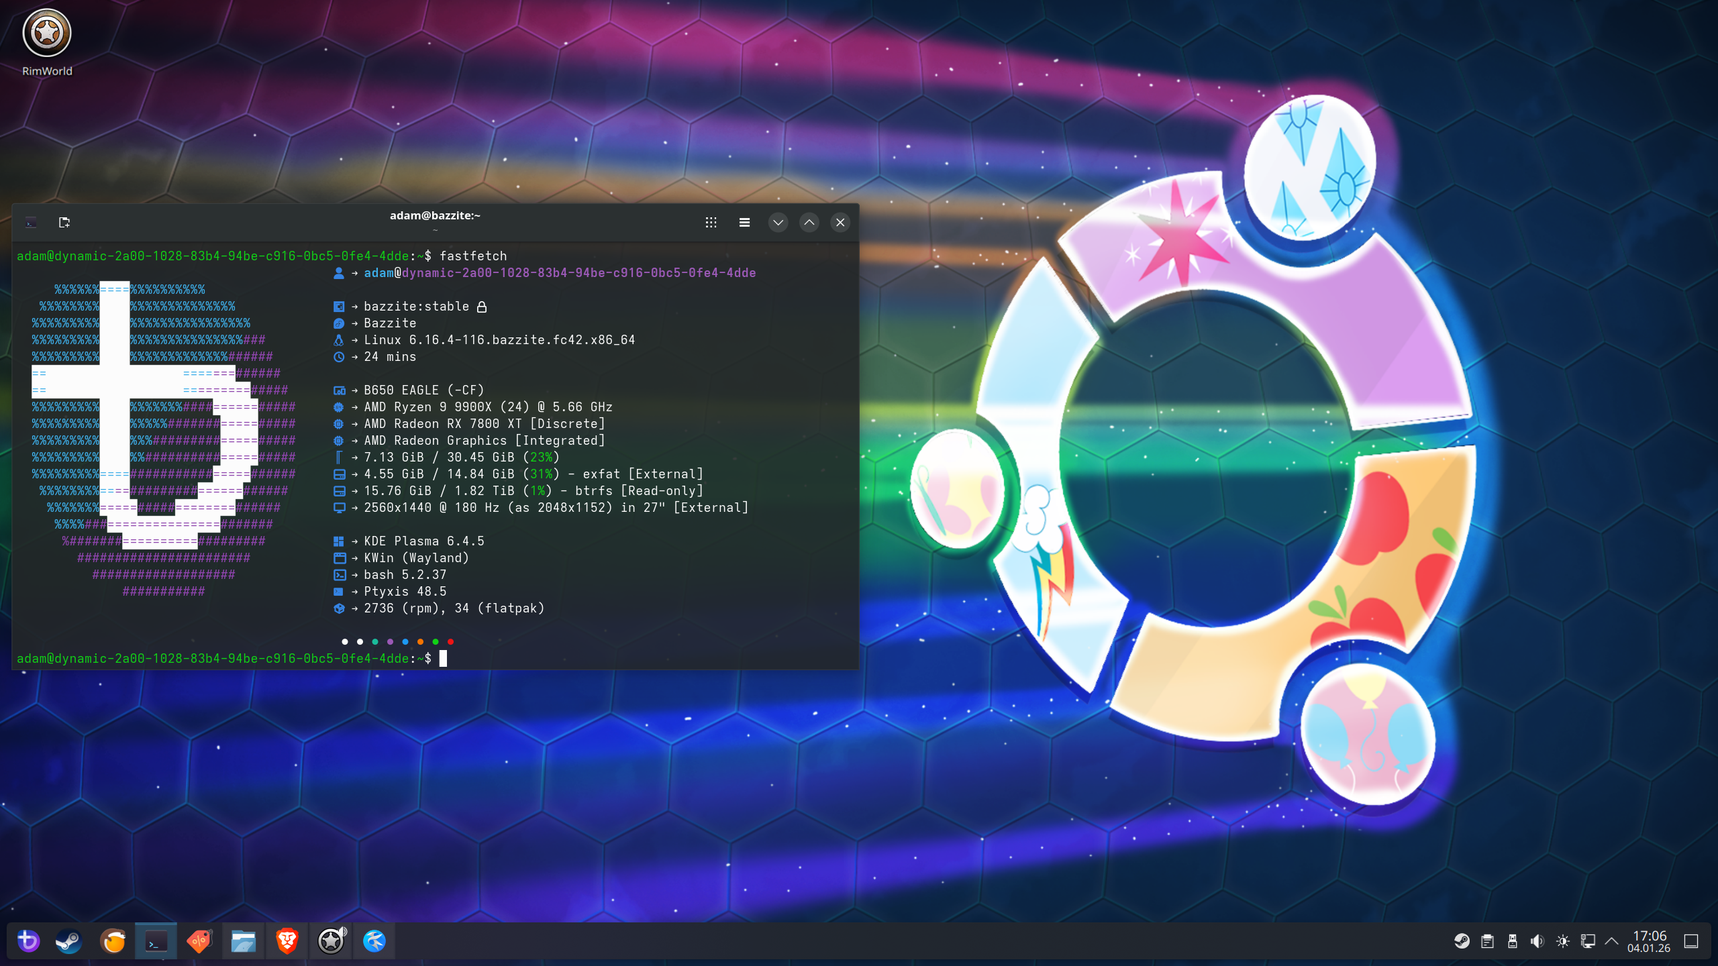Switch to the RimWorld taskbar entry

(331, 941)
